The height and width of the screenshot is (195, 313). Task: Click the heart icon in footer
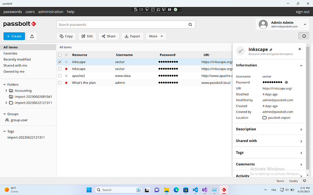click(x=304, y=181)
